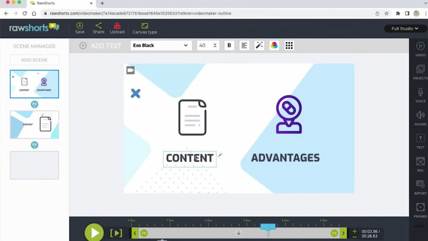
Task: Open the Voice recording panel
Action: pyautogui.click(x=420, y=95)
